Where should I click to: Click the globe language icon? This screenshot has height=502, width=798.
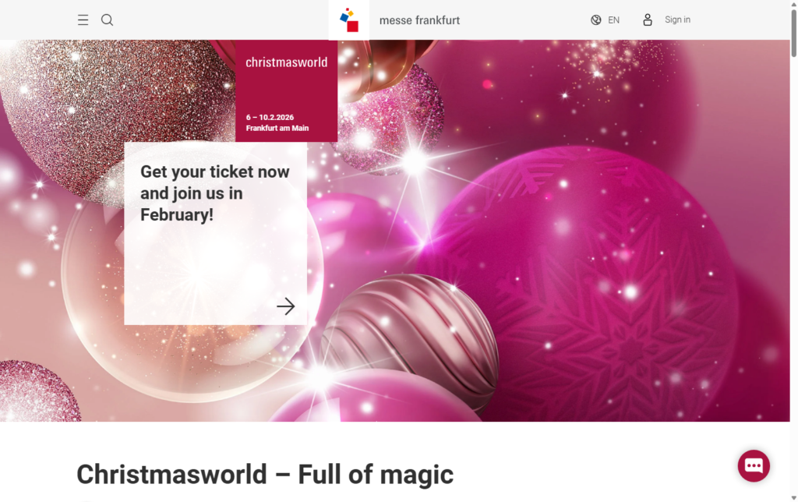point(595,19)
